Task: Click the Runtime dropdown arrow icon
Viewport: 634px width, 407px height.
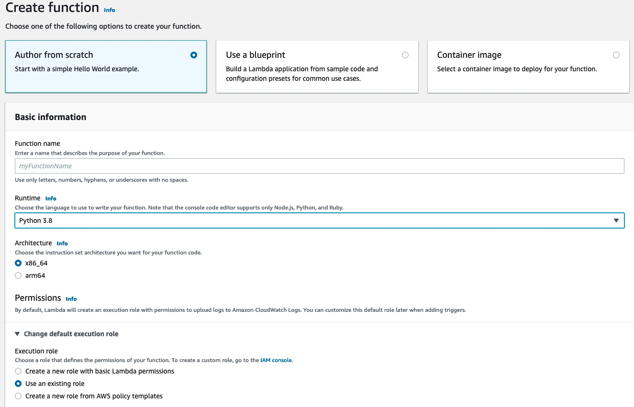Action: (616, 220)
